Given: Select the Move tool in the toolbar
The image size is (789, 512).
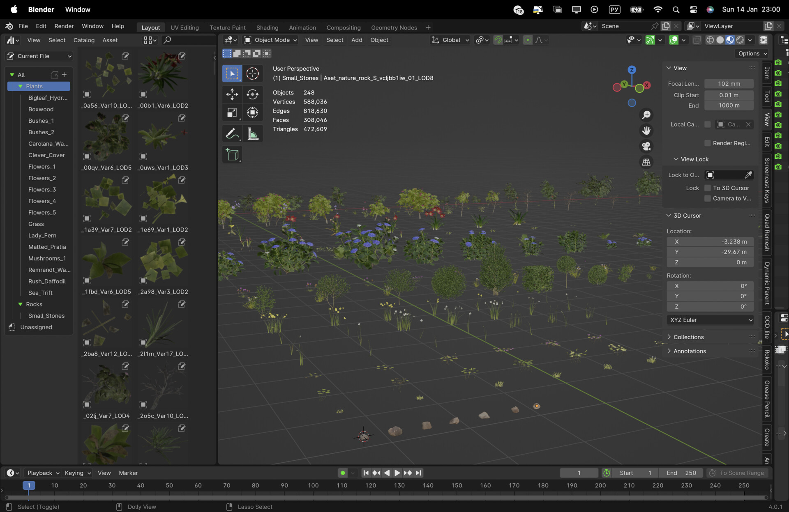Looking at the screenshot, I should pyautogui.click(x=232, y=94).
